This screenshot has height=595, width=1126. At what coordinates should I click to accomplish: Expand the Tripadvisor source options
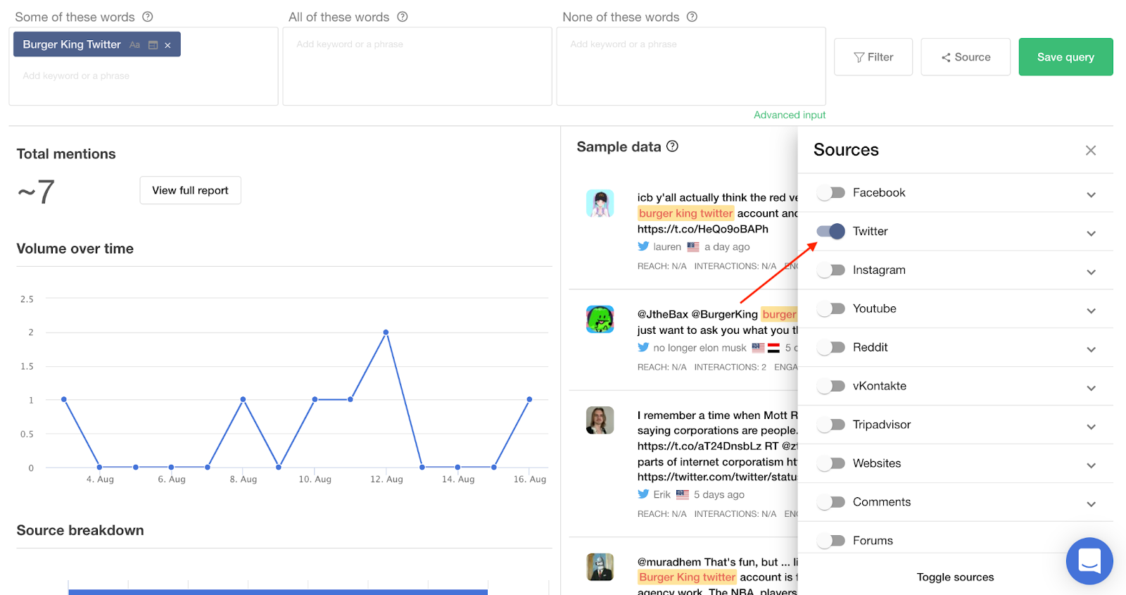tap(1091, 427)
